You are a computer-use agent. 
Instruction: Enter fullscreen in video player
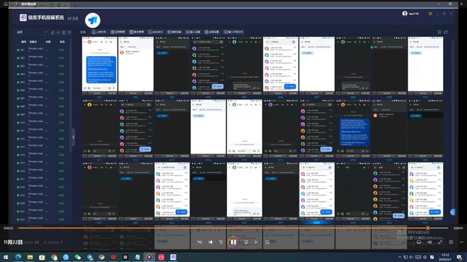[440, 242]
